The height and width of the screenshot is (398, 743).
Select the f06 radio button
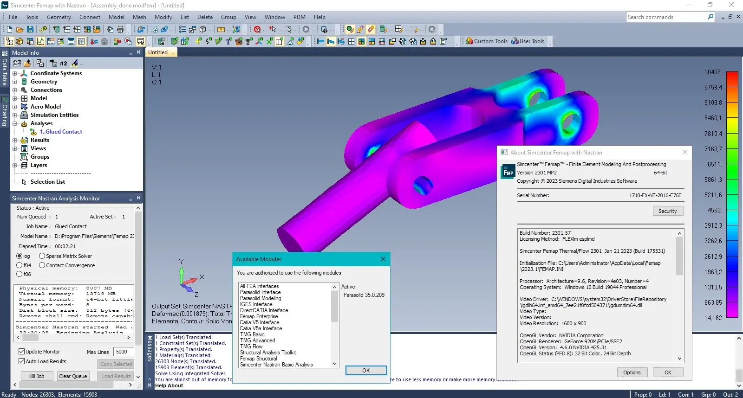[x=20, y=274]
